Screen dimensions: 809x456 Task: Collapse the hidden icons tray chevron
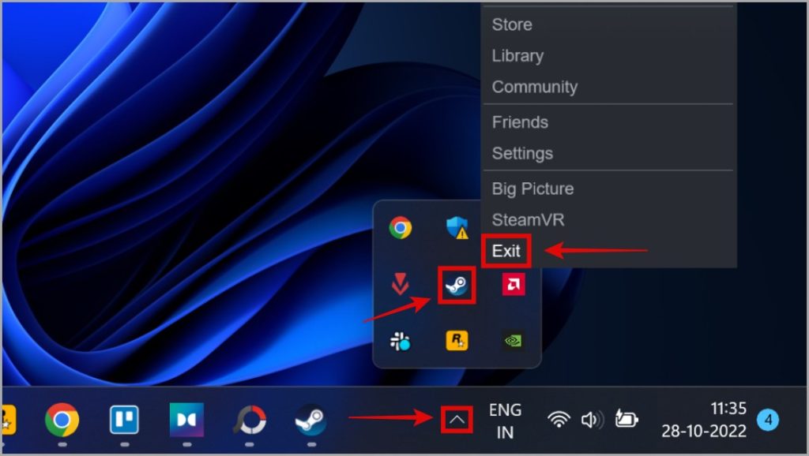(x=457, y=420)
